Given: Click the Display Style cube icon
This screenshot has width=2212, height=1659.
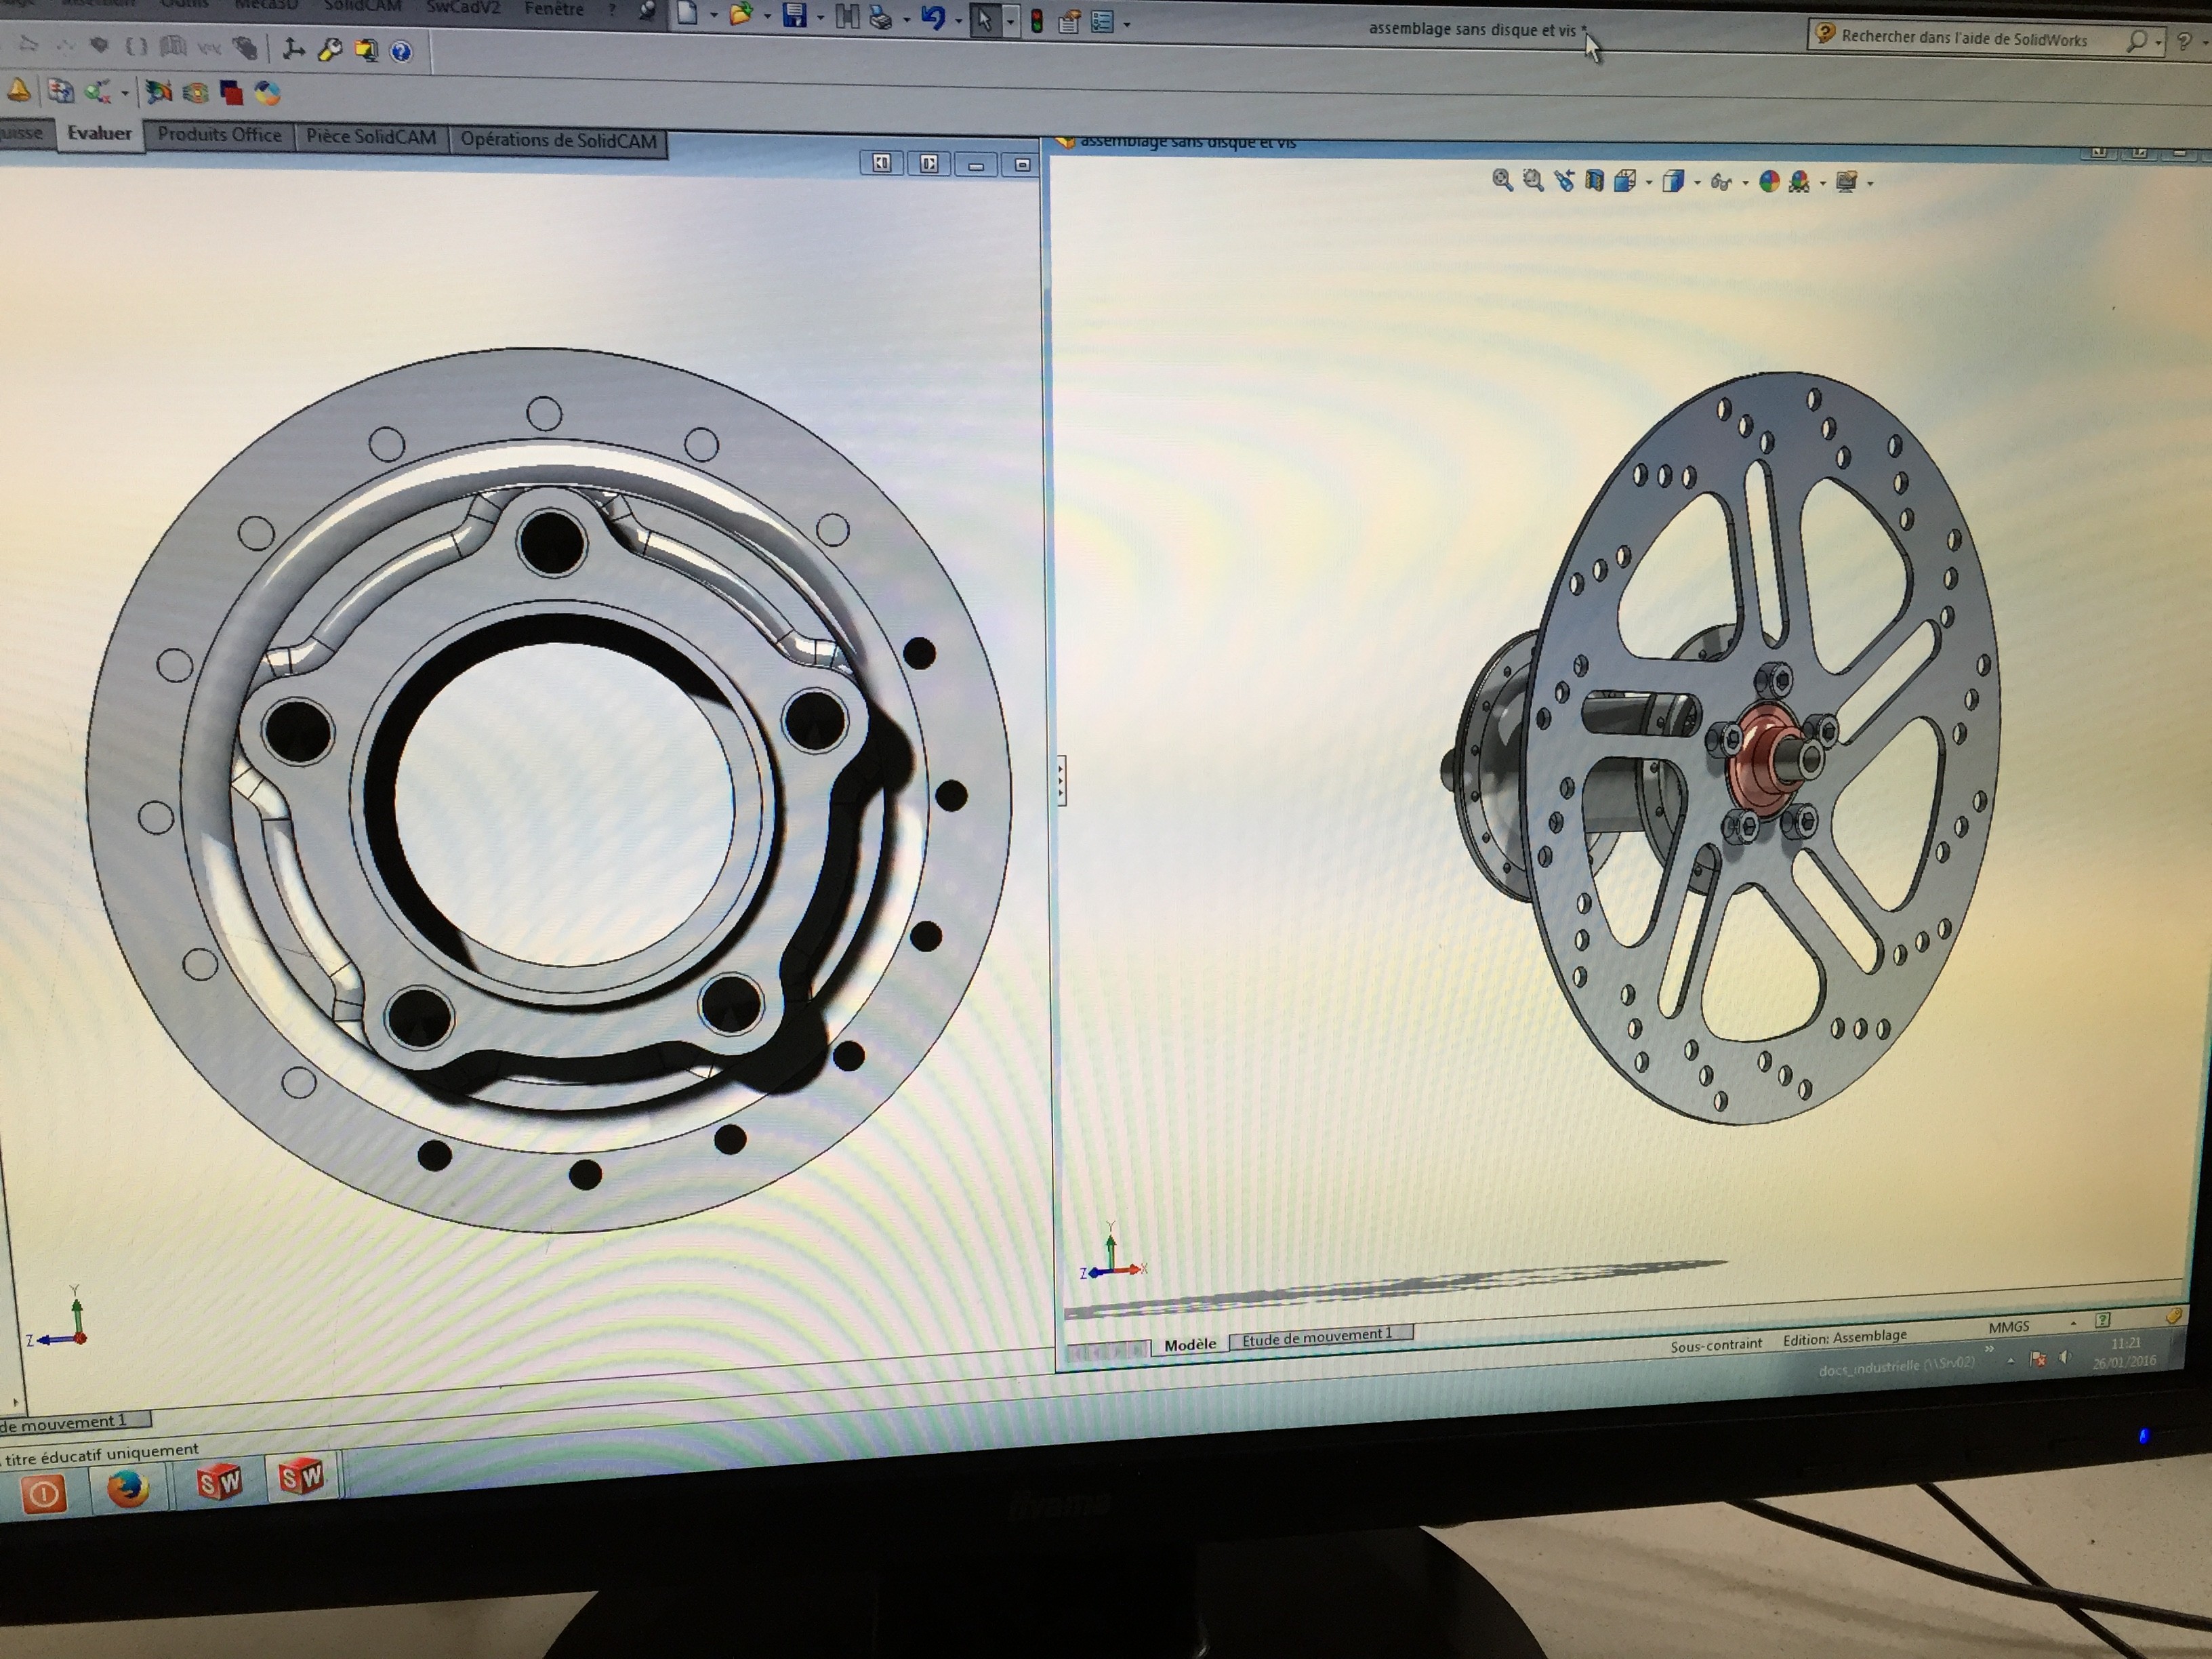Looking at the screenshot, I should pos(1673,182).
